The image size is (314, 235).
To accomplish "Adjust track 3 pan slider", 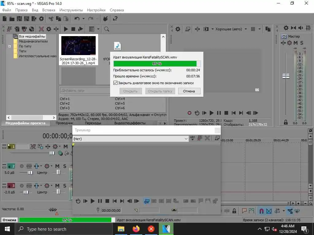I will pyautogui.click(x=58, y=192).
